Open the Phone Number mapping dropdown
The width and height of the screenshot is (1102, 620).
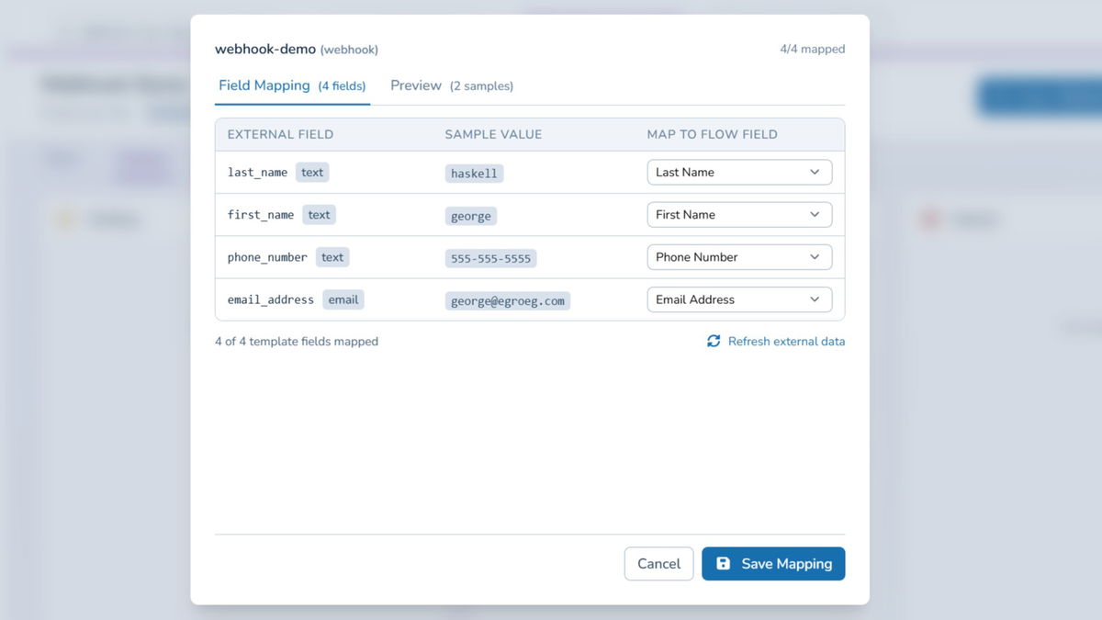[739, 256]
